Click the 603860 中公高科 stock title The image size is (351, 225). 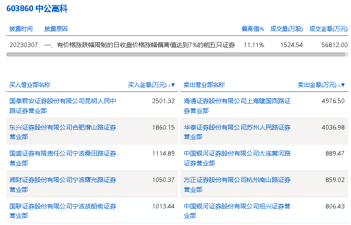click(x=37, y=9)
